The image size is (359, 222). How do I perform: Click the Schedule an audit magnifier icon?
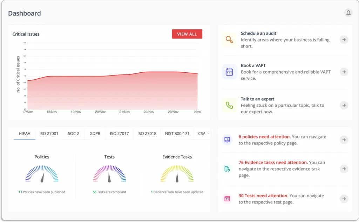(229, 40)
